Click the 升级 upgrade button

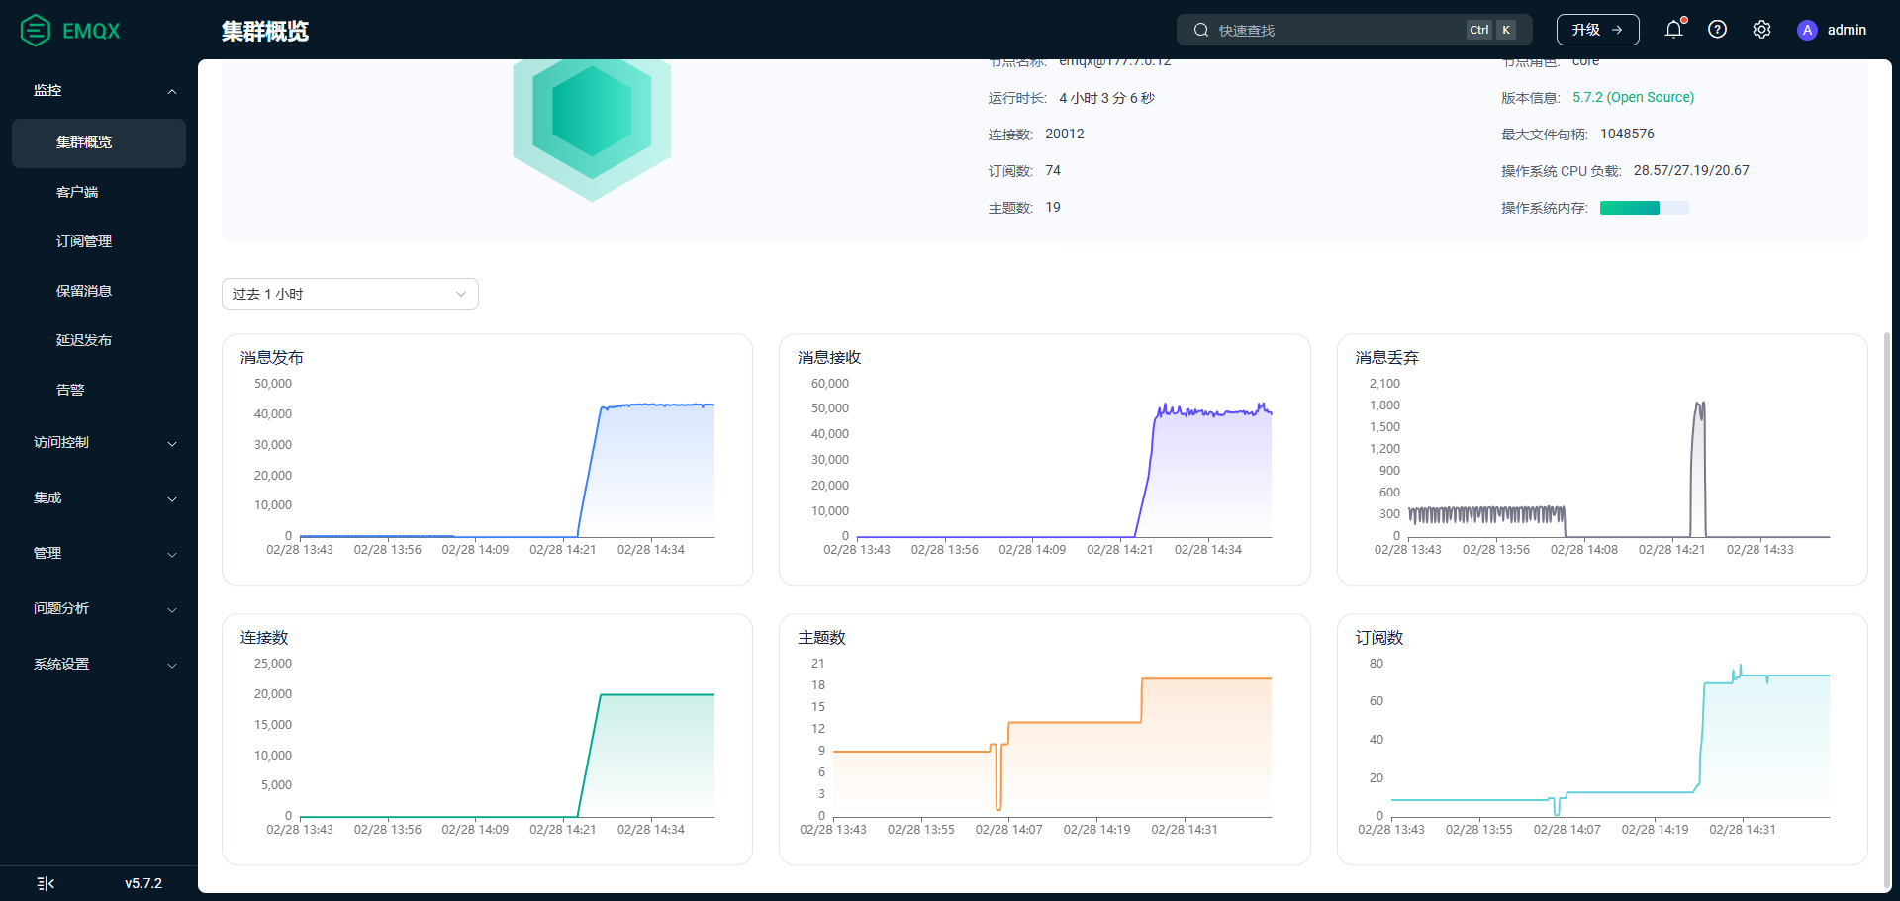1597,30
